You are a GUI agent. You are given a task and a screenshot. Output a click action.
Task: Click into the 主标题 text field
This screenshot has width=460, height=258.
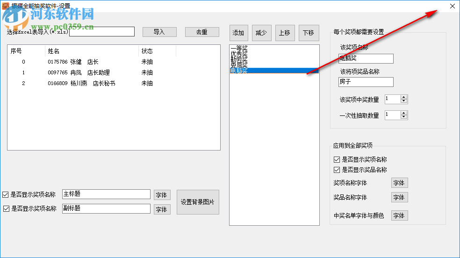click(x=106, y=194)
